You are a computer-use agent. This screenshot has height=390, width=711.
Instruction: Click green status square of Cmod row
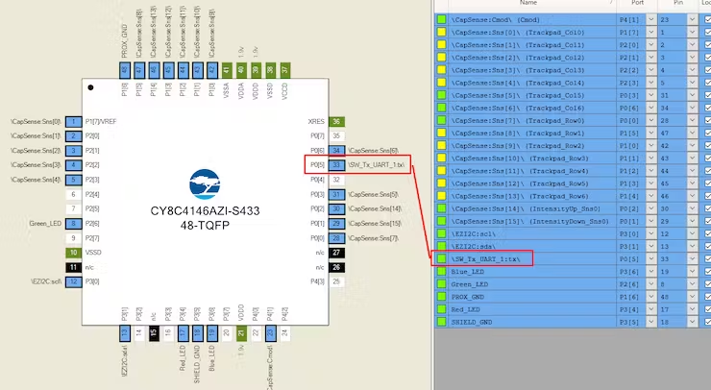click(x=441, y=19)
